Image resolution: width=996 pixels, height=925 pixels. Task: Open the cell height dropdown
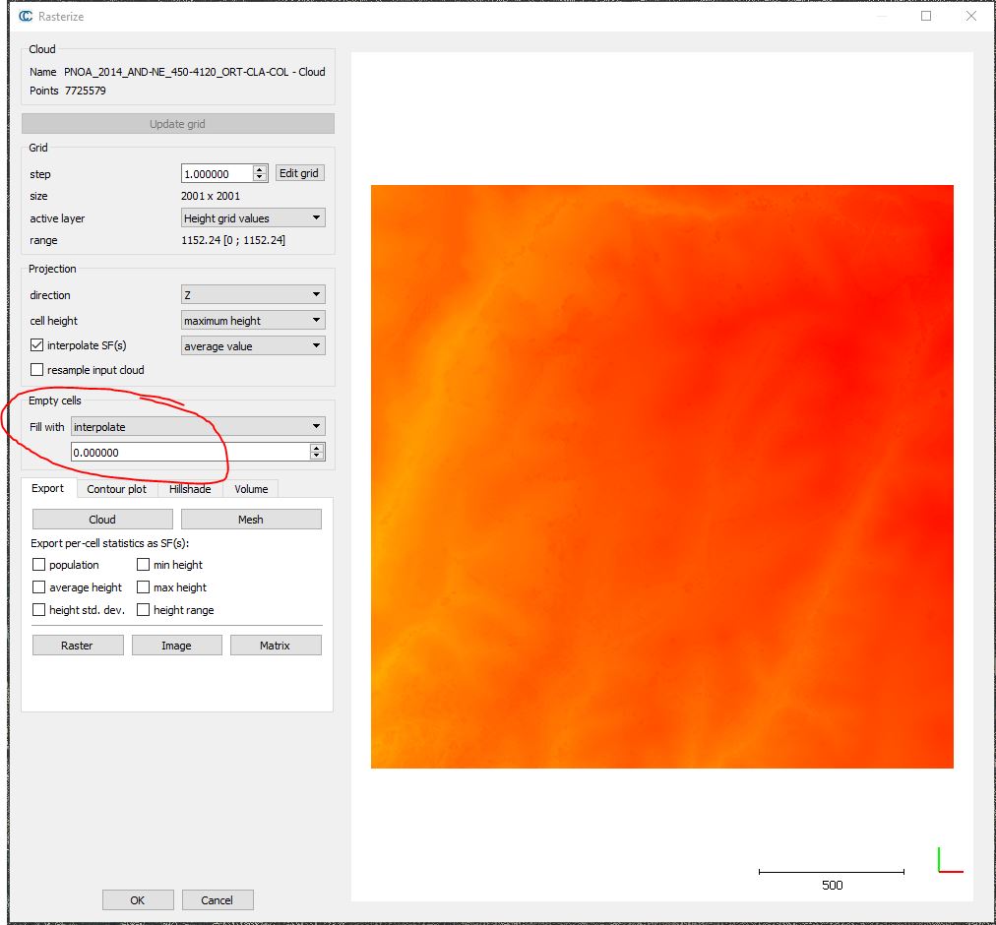coord(253,320)
